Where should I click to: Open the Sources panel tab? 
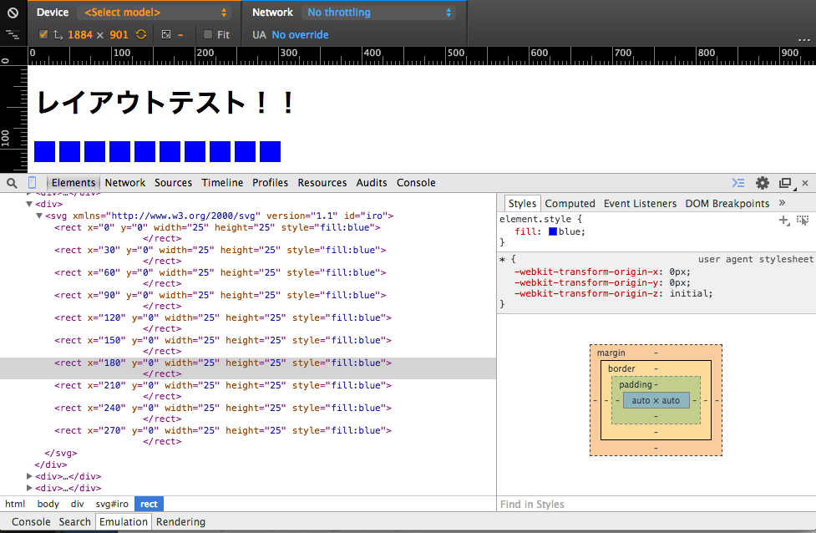tap(173, 183)
